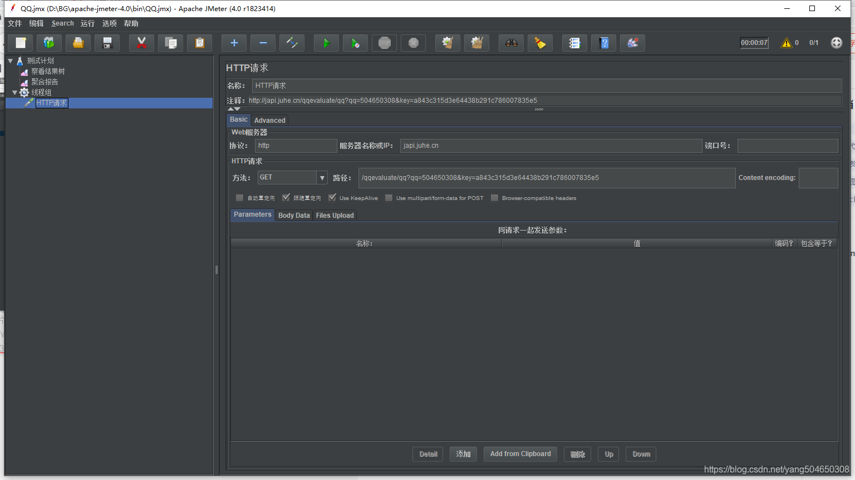
Task: Enable Use multipart/form-data for POST
Action: (389, 198)
